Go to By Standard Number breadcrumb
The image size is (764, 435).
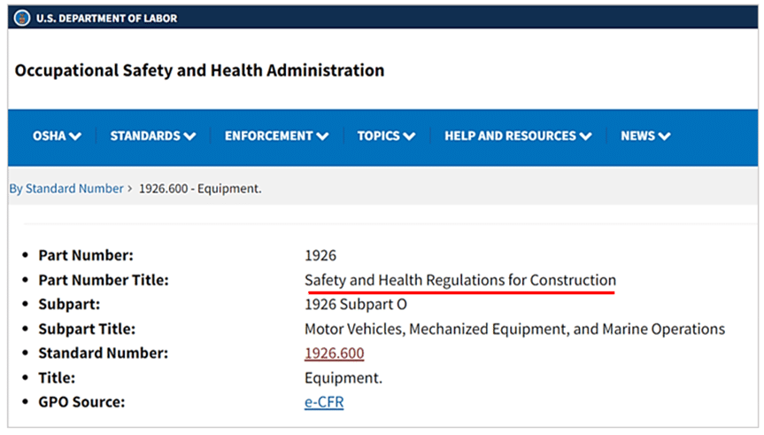[66, 189]
